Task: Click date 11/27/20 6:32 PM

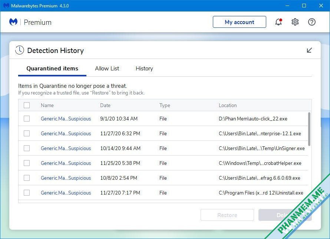Action: (120, 134)
